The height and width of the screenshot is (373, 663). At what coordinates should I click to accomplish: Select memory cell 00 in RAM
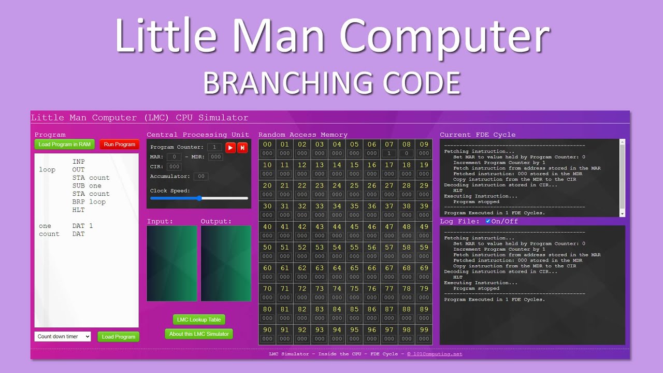(x=267, y=148)
